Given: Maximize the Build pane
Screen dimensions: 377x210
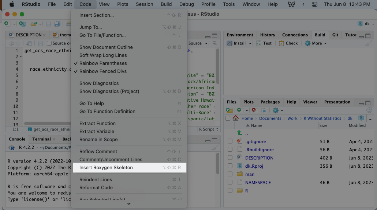Looking at the screenshot, I should 368,36.
